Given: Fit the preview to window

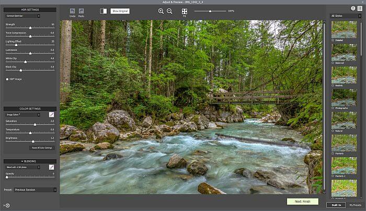Looking at the screenshot, I should click(x=185, y=11).
